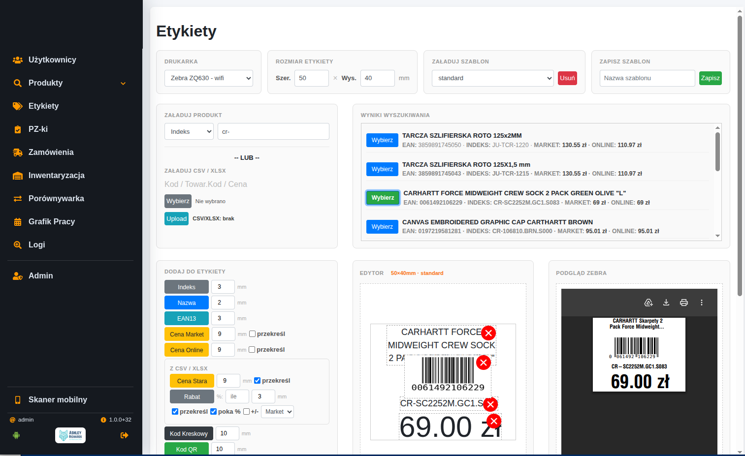The width and height of the screenshot is (745, 456).
Task: Click the Użytkownicy users icon
Action: (18, 60)
